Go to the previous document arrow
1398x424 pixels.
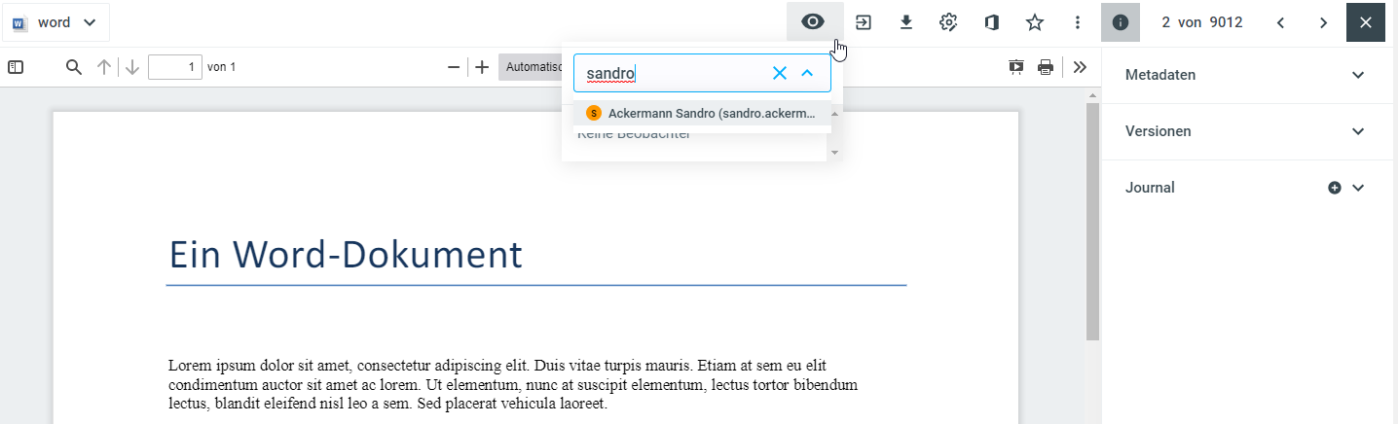click(x=1280, y=22)
